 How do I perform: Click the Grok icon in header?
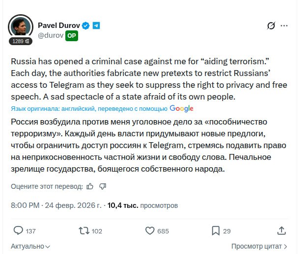[x=271, y=26]
